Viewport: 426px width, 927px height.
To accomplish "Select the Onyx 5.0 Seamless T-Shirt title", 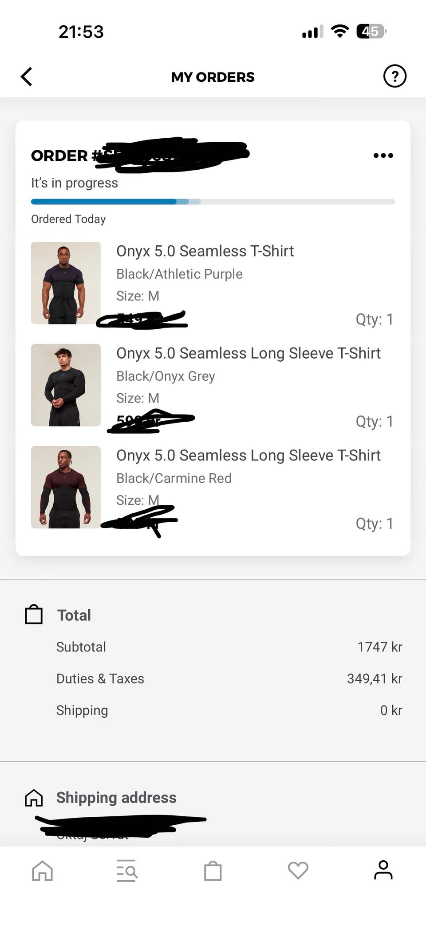I will pos(205,251).
